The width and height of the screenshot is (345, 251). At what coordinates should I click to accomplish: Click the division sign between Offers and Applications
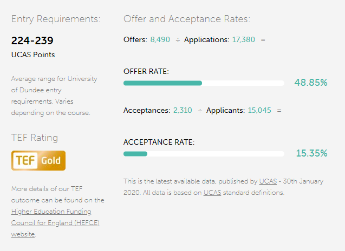pos(178,40)
